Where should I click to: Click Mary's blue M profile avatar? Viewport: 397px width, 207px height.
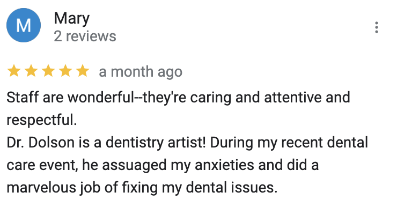pyautogui.click(x=24, y=25)
